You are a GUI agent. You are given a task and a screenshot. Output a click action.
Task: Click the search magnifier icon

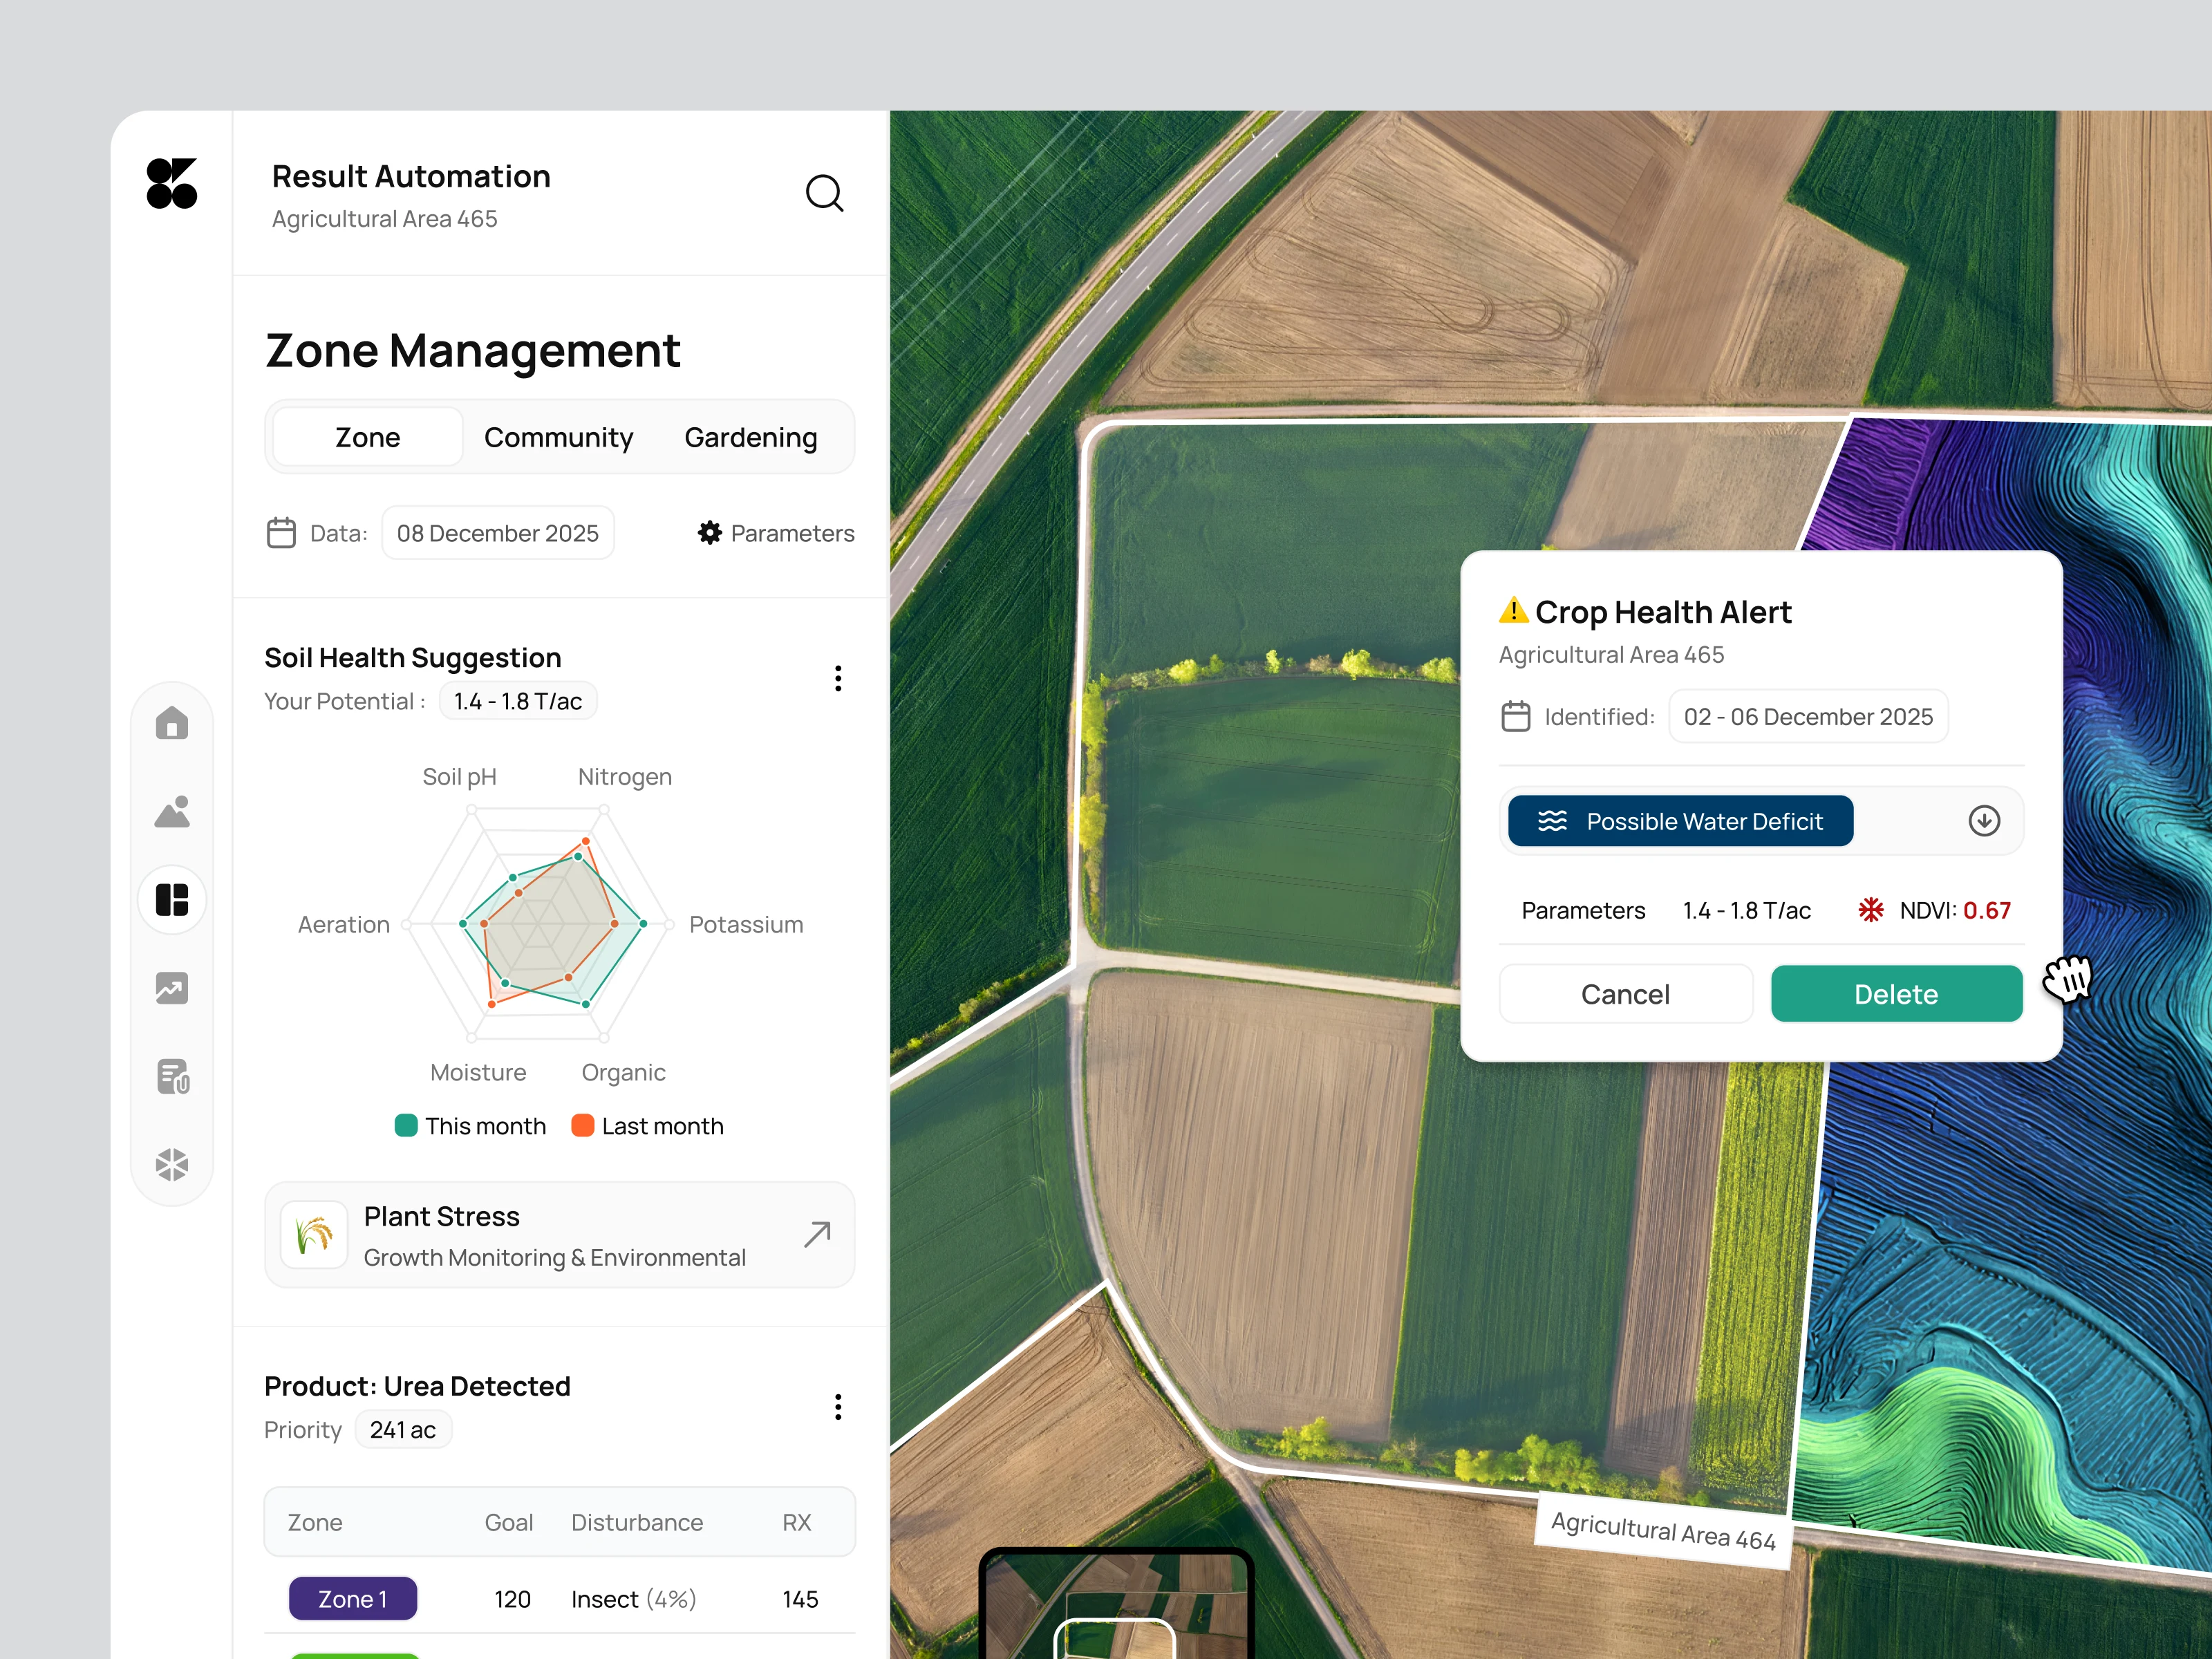pos(824,193)
